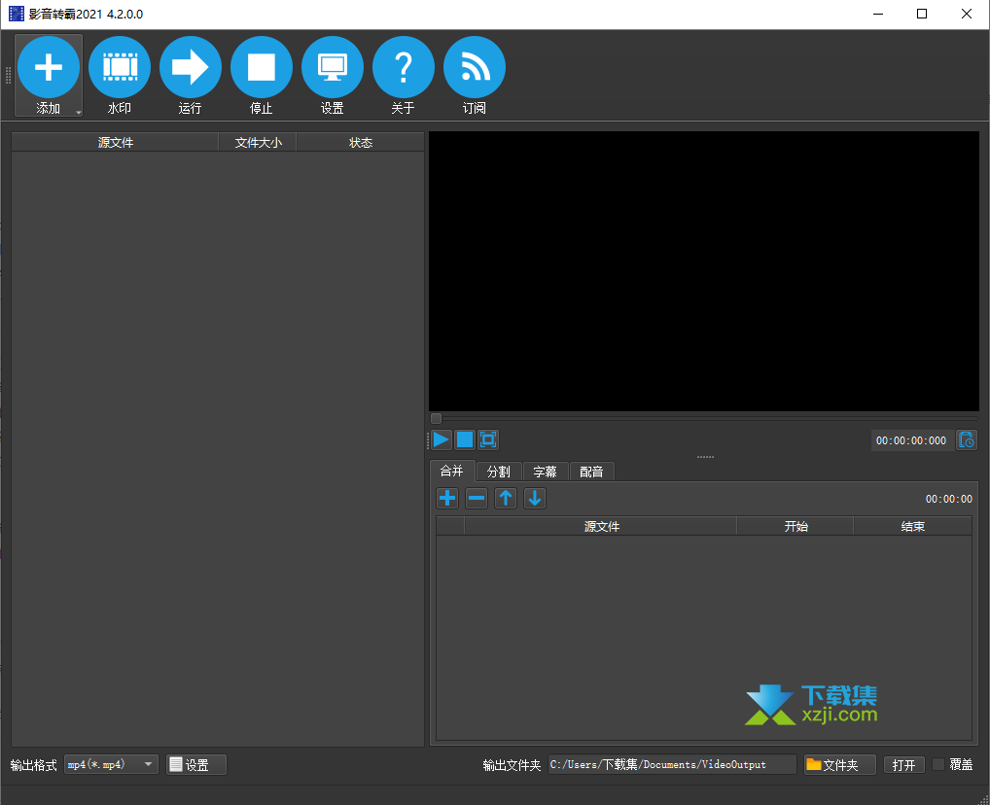990x805 pixels.
Task: Click the 停止 stop square icon
Action: tap(262, 67)
